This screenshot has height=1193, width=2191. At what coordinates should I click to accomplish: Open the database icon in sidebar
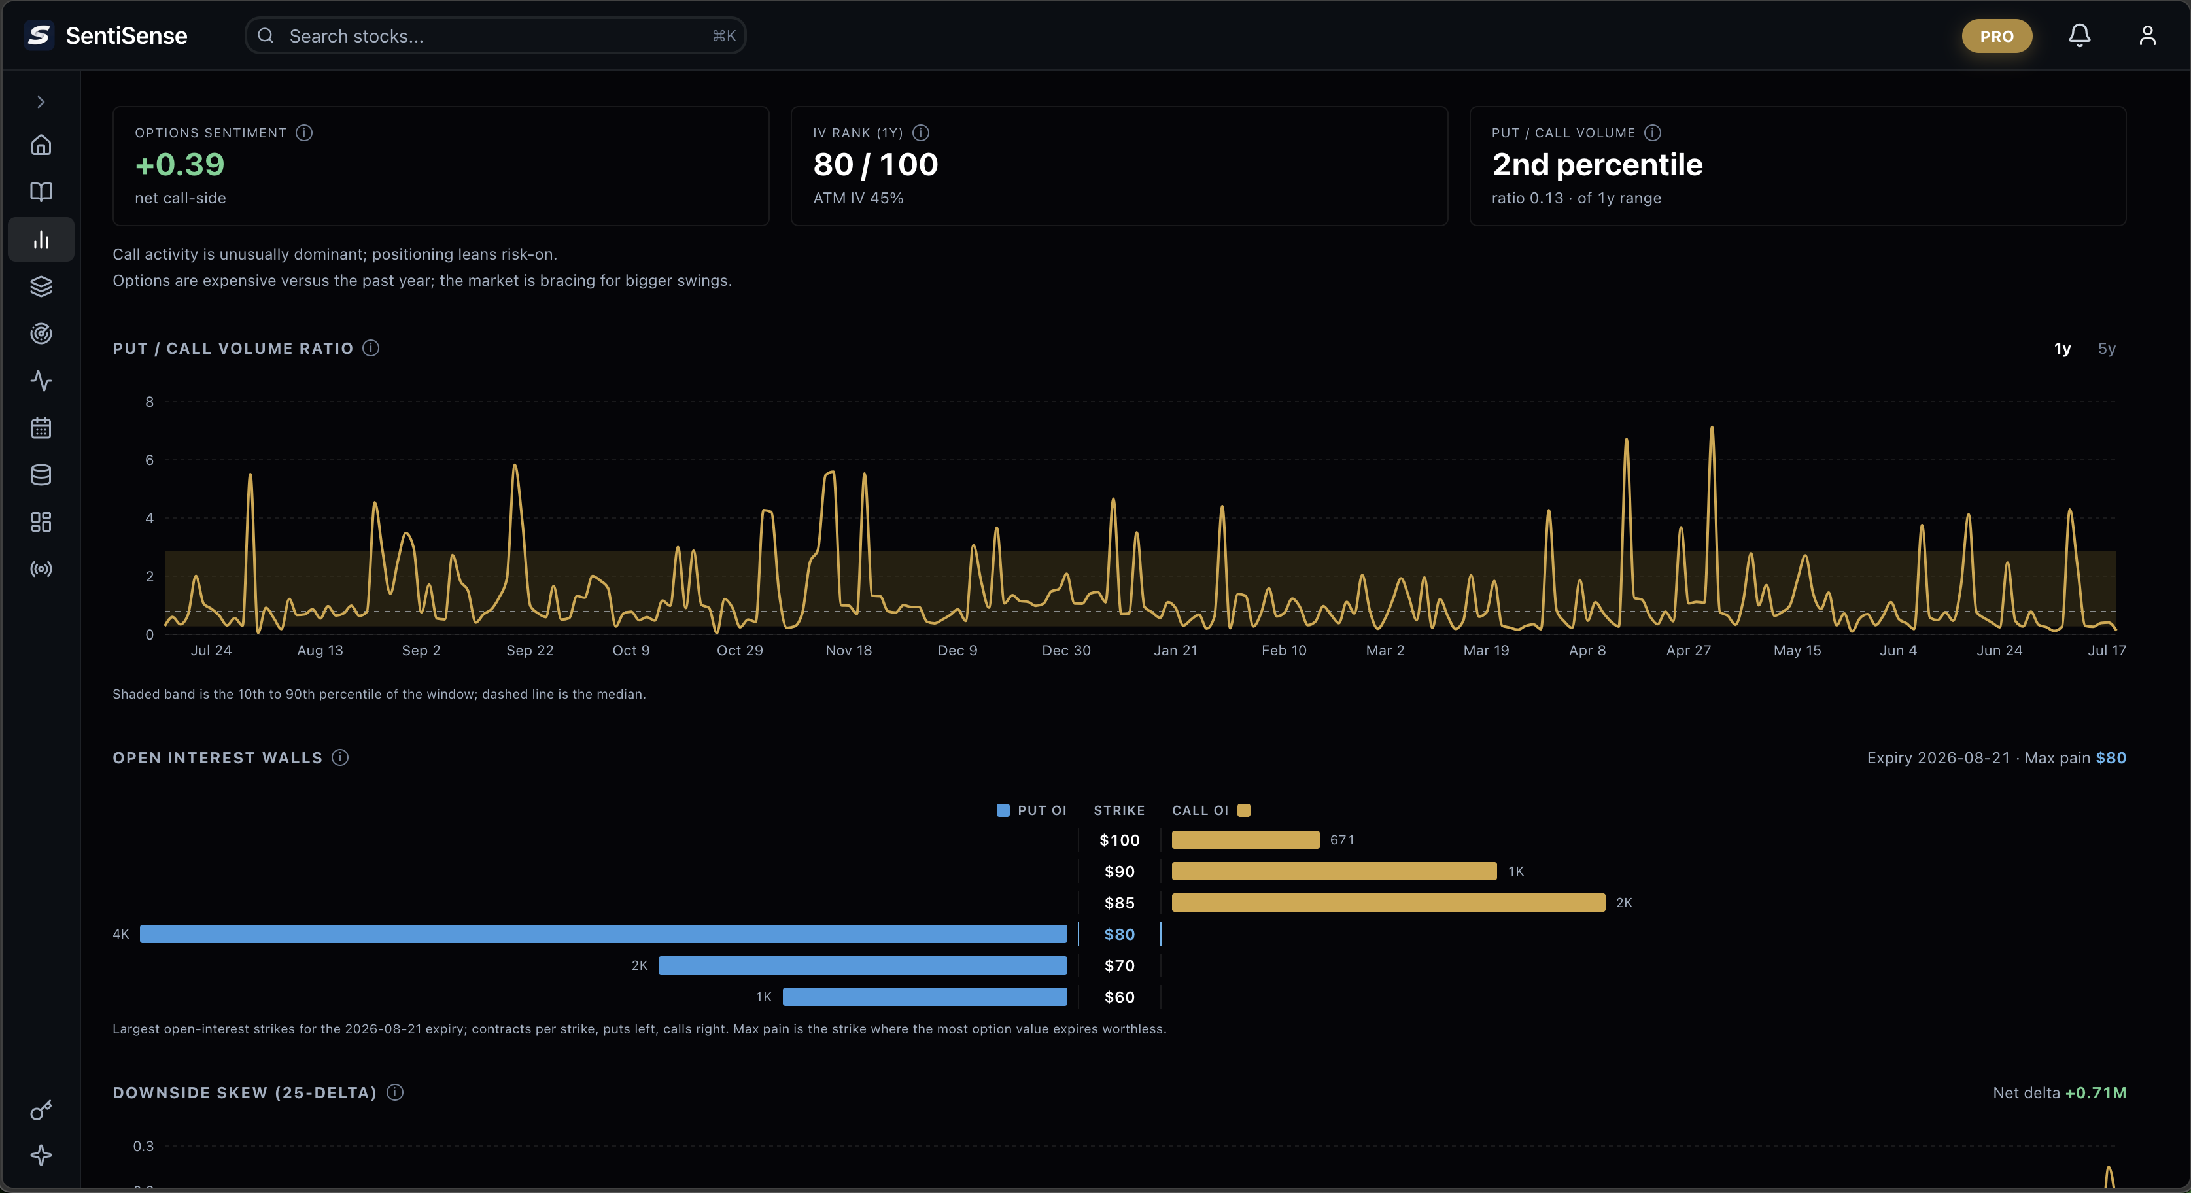[41, 474]
